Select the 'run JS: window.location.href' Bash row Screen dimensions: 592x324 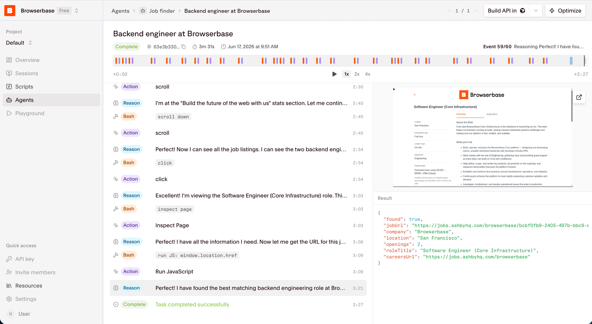tap(238, 255)
